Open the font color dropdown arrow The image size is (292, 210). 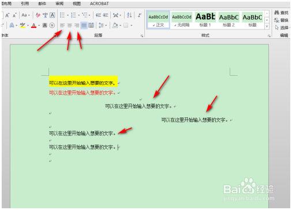[39, 25]
